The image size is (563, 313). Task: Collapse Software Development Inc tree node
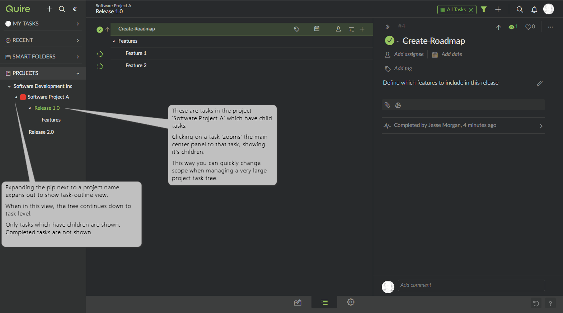coord(9,86)
